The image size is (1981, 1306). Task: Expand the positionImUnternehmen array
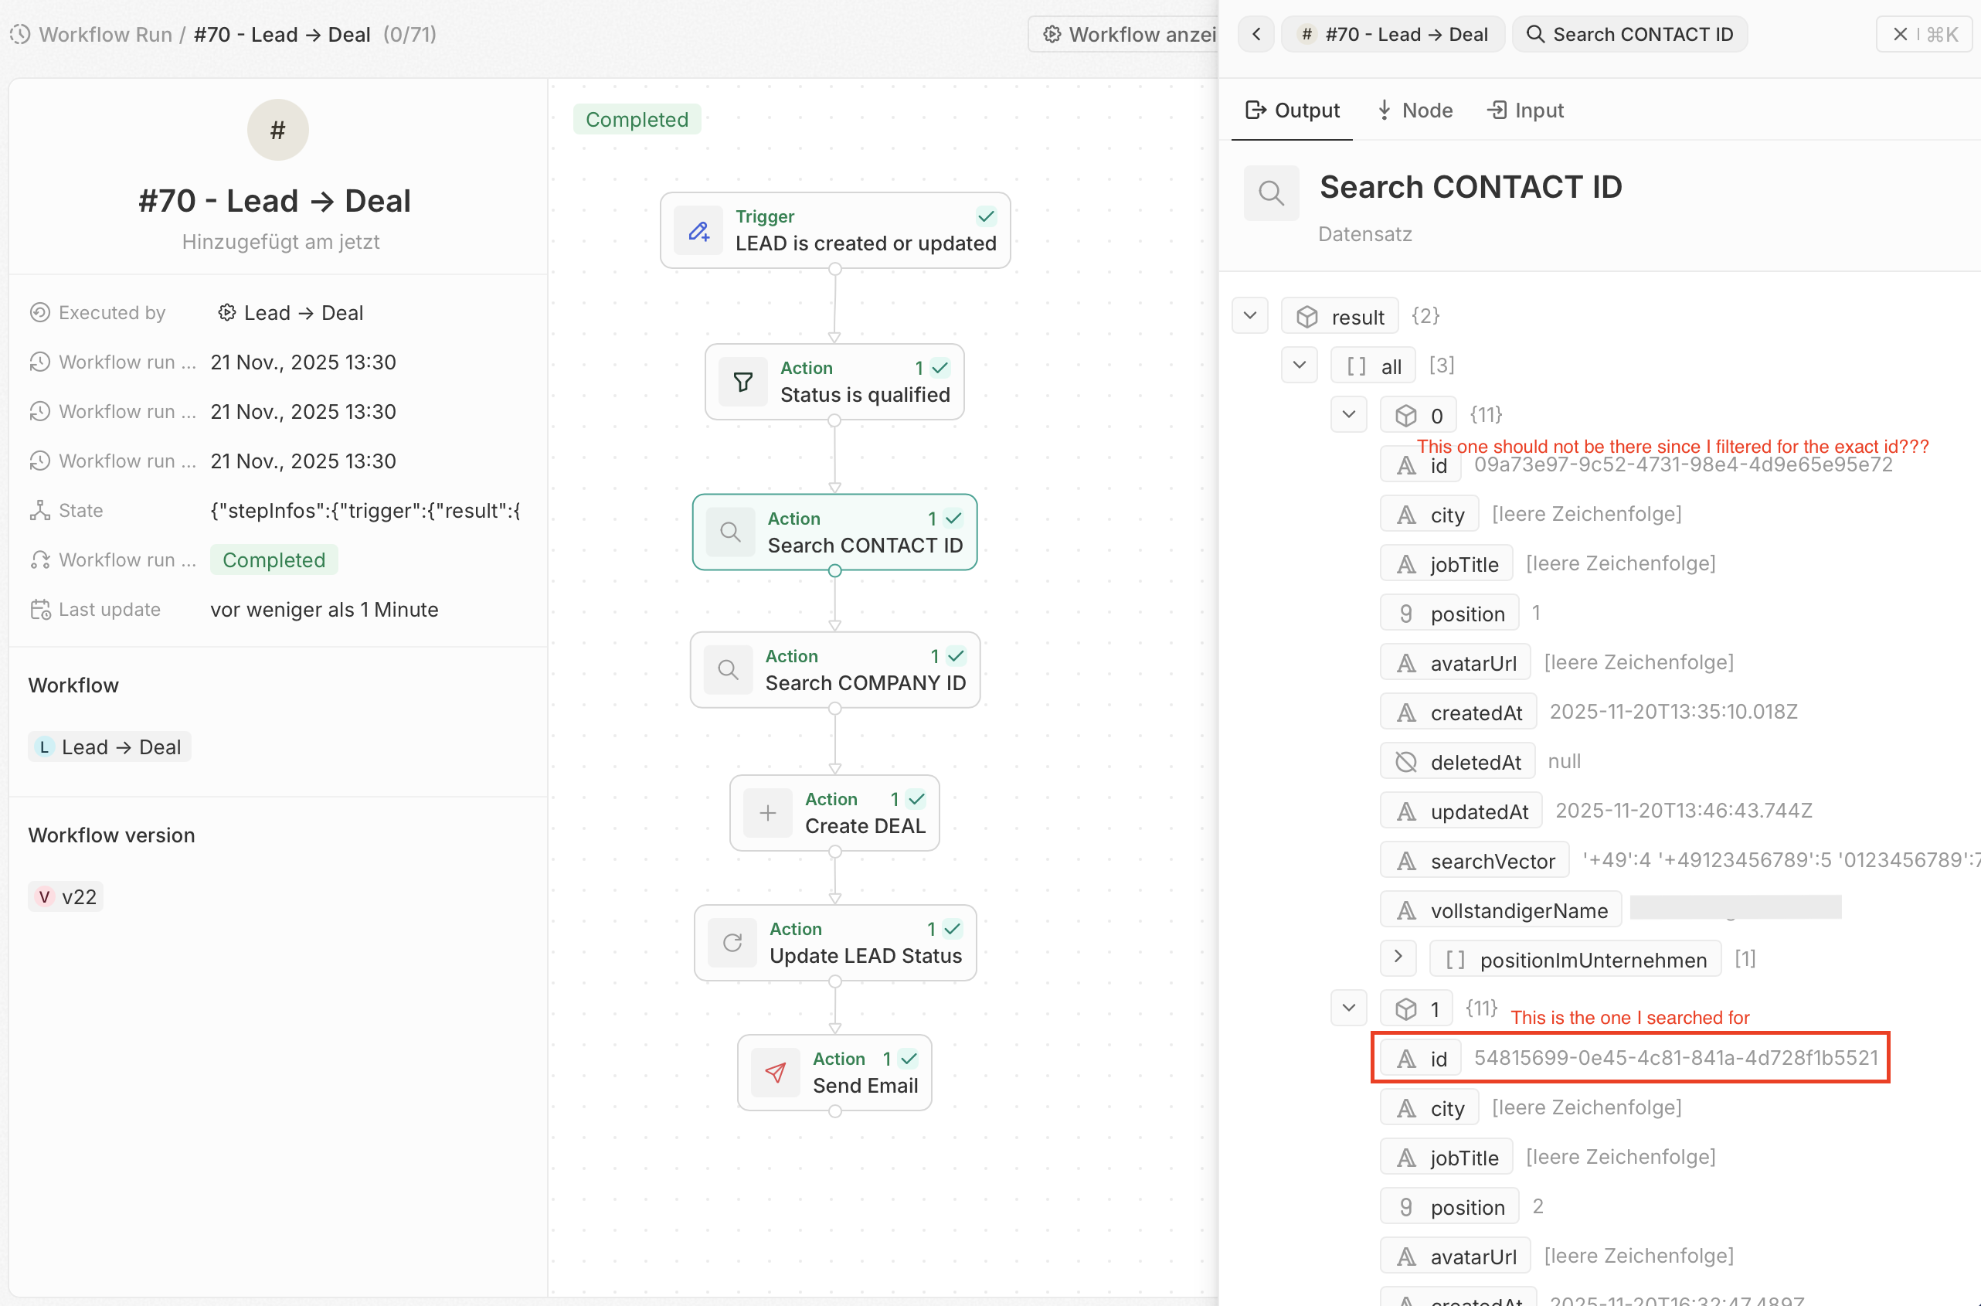tap(1398, 959)
